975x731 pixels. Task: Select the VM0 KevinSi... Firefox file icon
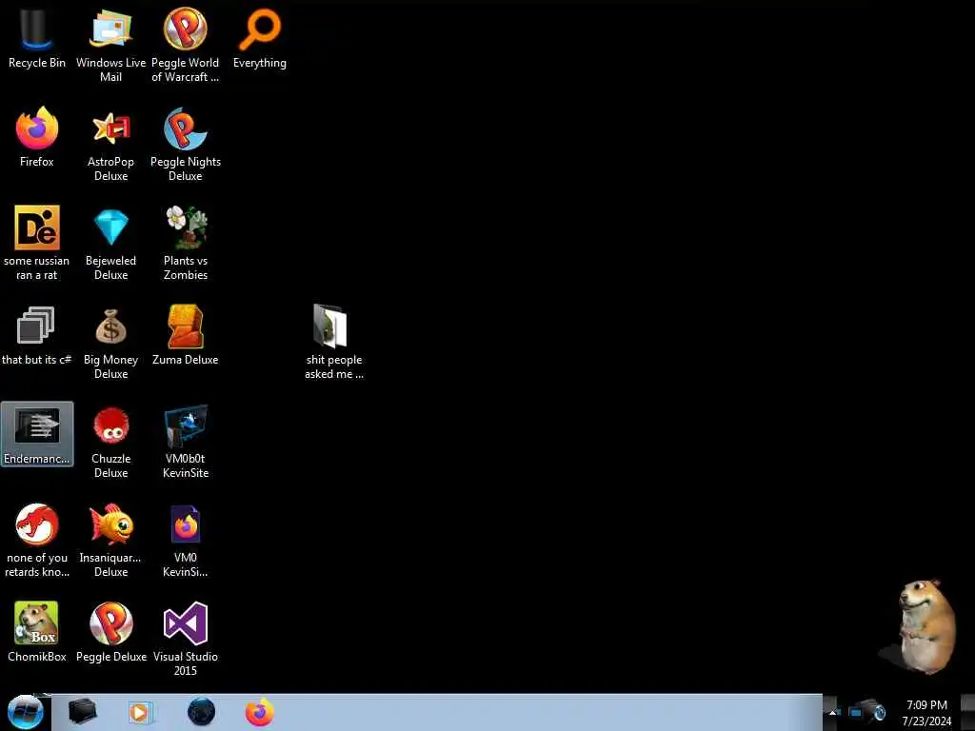186,541
